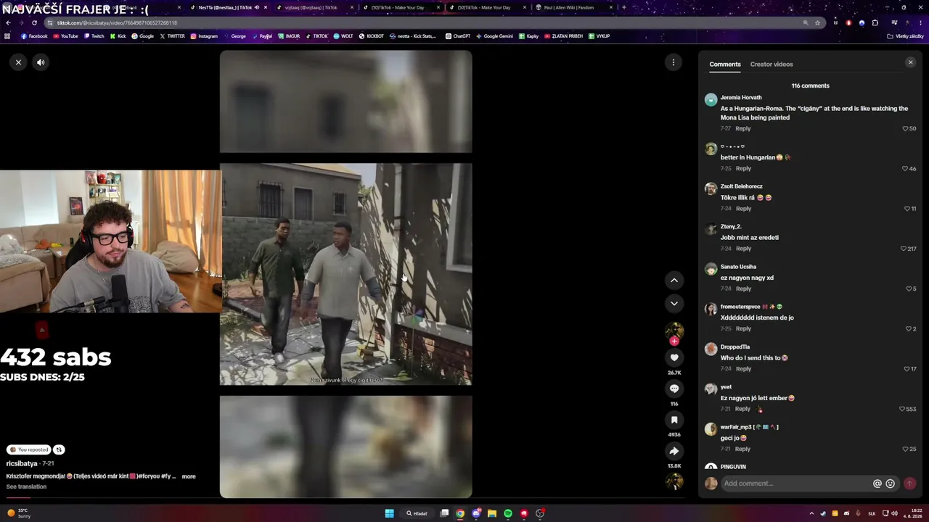The image size is (929, 522).
Task: Open Jeremia Horvath's profile avatar
Action: pos(711,99)
